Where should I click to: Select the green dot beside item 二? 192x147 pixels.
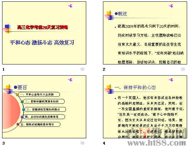coord(22,102)
